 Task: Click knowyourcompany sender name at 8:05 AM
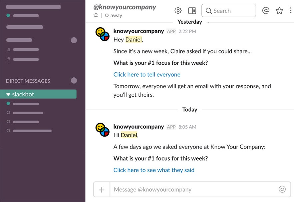(x=139, y=127)
